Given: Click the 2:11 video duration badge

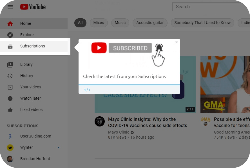Looking at the screenshot, I should pyautogui.click(x=190, y=109).
